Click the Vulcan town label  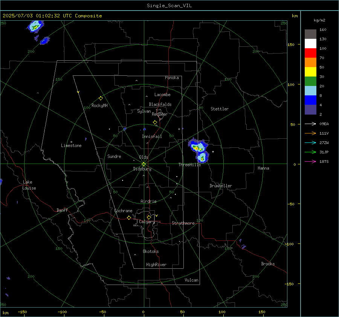[x=191, y=280]
